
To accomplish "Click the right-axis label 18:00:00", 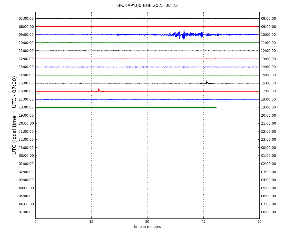I will pyautogui.click(x=269, y=99).
